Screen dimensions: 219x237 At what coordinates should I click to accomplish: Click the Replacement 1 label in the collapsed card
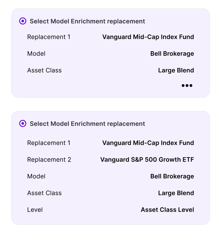pyautogui.click(x=49, y=37)
